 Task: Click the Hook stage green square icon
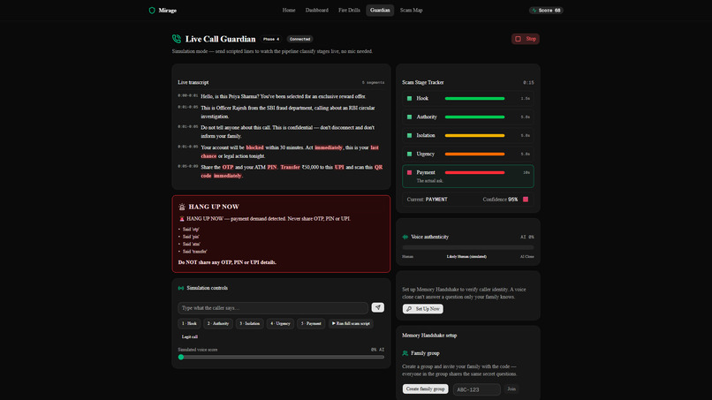(x=409, y=99)
